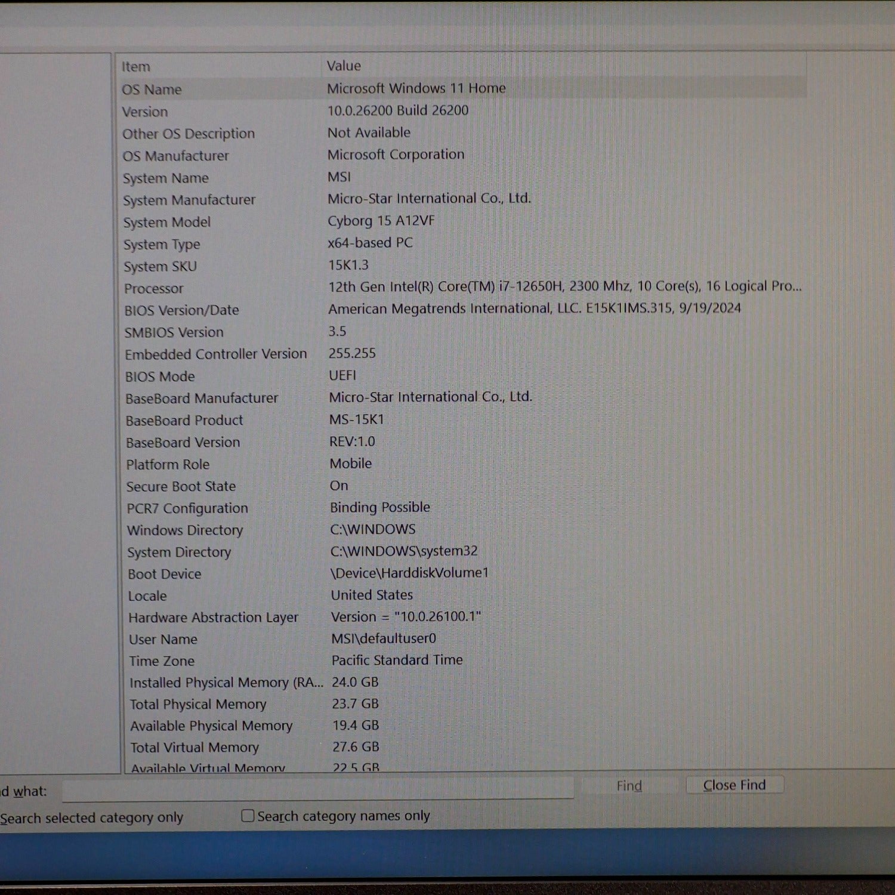895x895 pixels.
Task: Sort by the Item column header
Action: click(136, 67)
